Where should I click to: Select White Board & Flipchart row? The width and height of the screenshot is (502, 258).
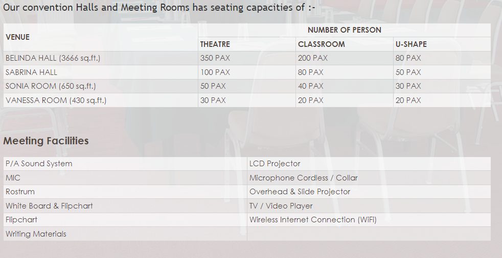click(x=125, y=206)
